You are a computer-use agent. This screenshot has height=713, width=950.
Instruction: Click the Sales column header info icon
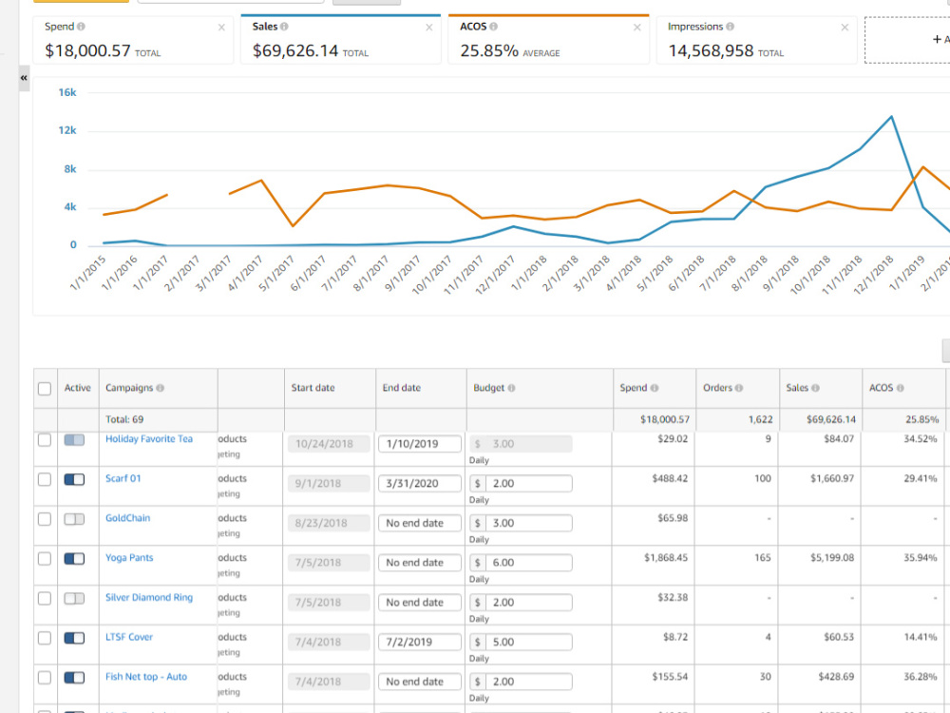click(815, 388)
